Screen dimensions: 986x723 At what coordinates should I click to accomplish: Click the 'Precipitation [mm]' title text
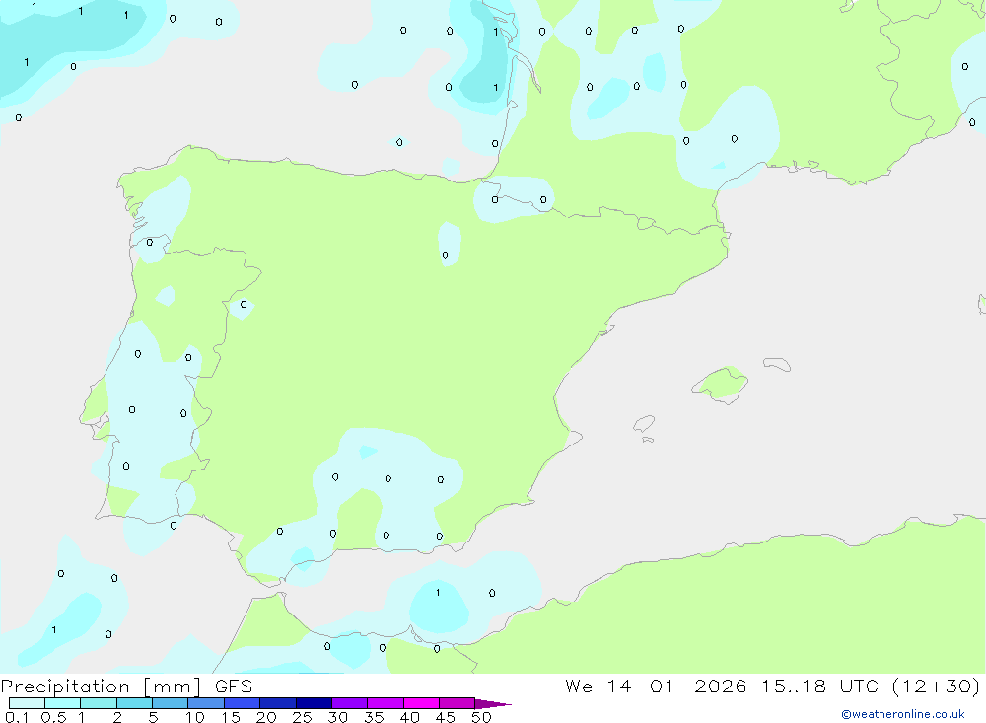[x=101, y=687]
